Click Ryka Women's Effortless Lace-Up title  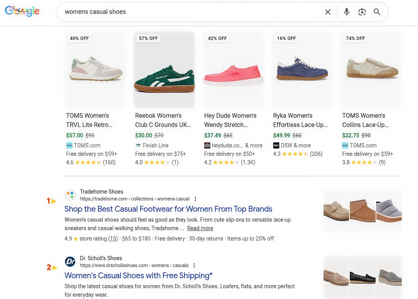[x=300, y=120]
